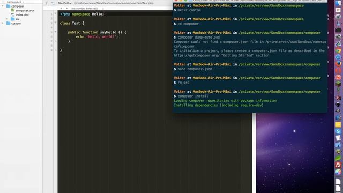The image size is (343, 193).
Task: Click the sayHello function name
Action: [x=108, y=32]
